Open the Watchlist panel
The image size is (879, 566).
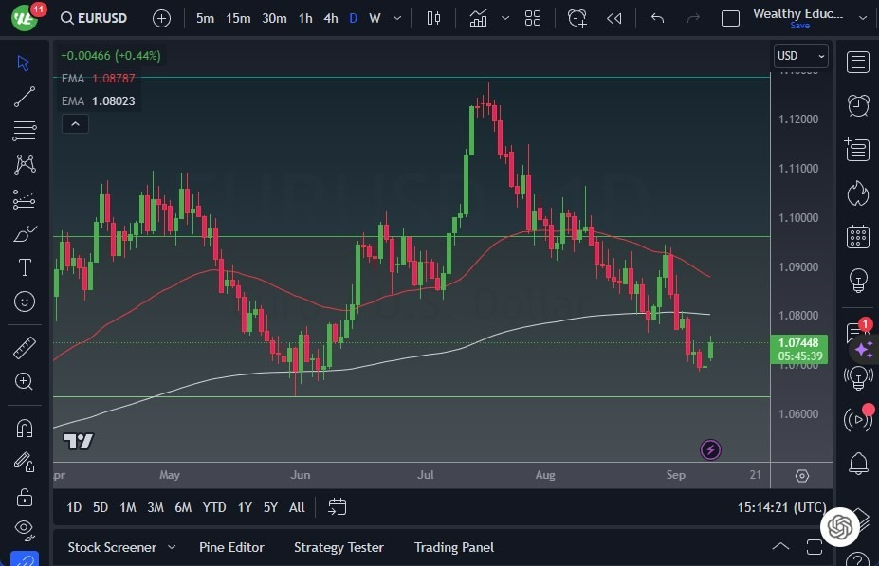pos(857,62)
